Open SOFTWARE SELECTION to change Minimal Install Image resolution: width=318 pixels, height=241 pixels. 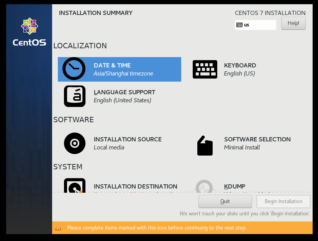coord(257,139)
